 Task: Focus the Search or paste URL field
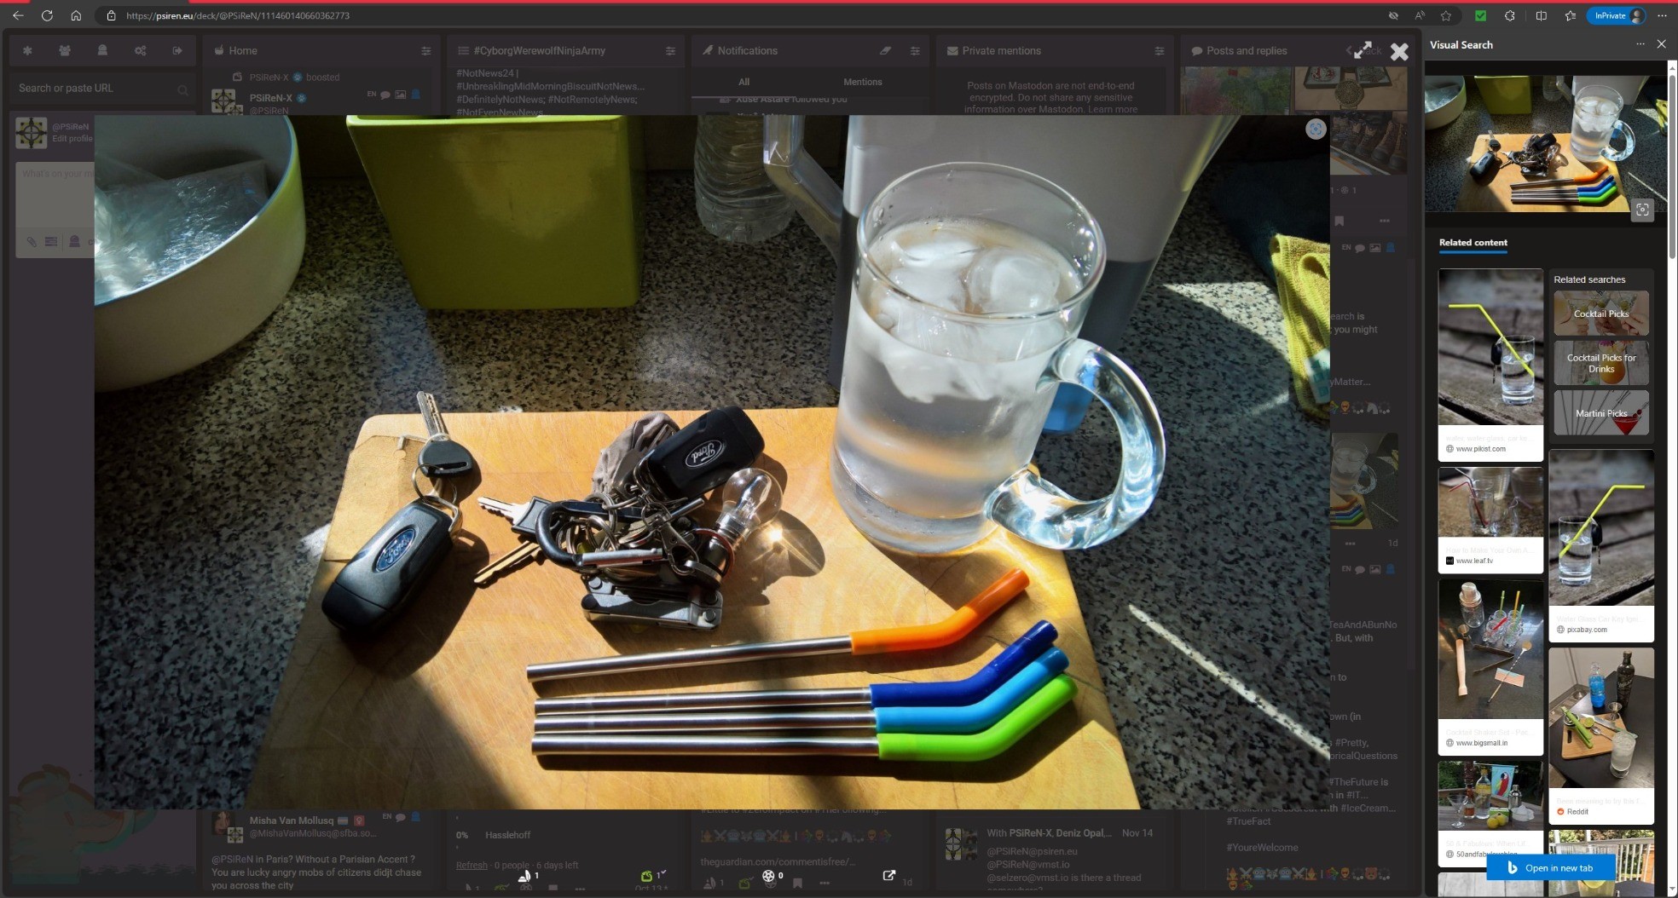(102, 89)
